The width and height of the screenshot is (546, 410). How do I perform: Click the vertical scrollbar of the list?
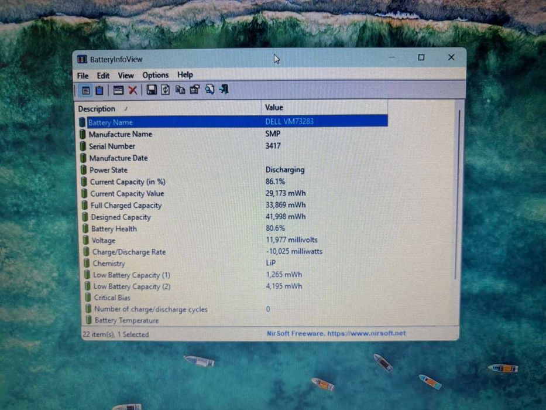coord(458,193)
